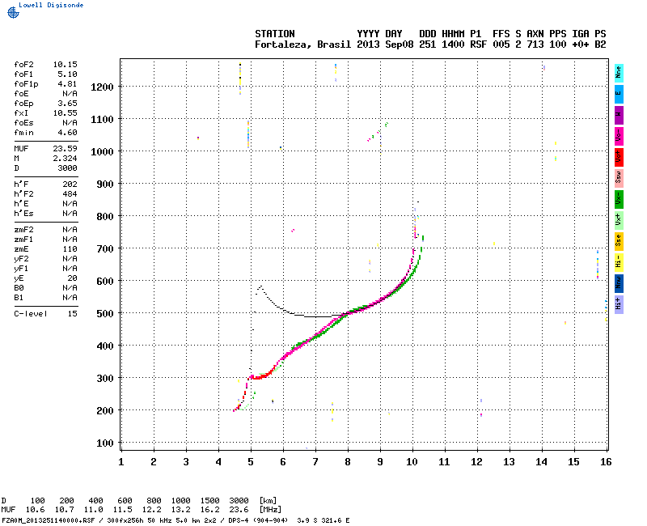647x526 pixels.
Task: Click the year 2013 in header
Action: (368, 45)
